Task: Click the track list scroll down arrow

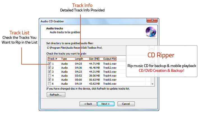Action: pos(152,84)
